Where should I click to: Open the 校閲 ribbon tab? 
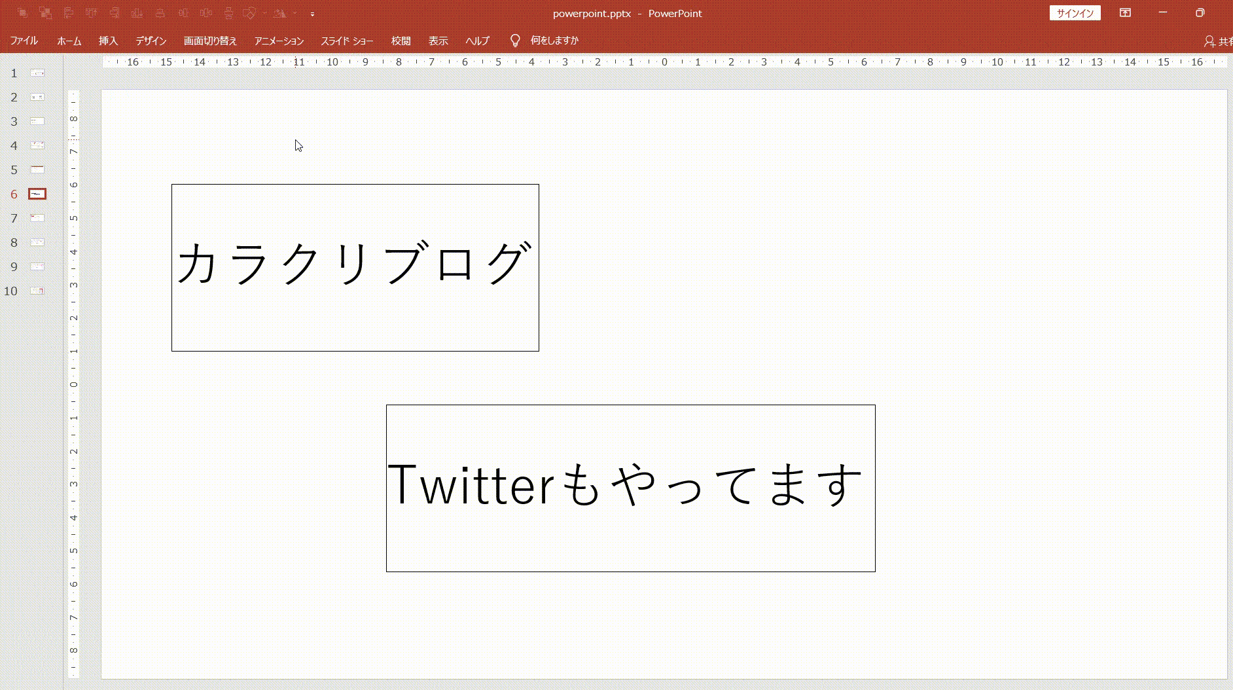pos(401,41)
